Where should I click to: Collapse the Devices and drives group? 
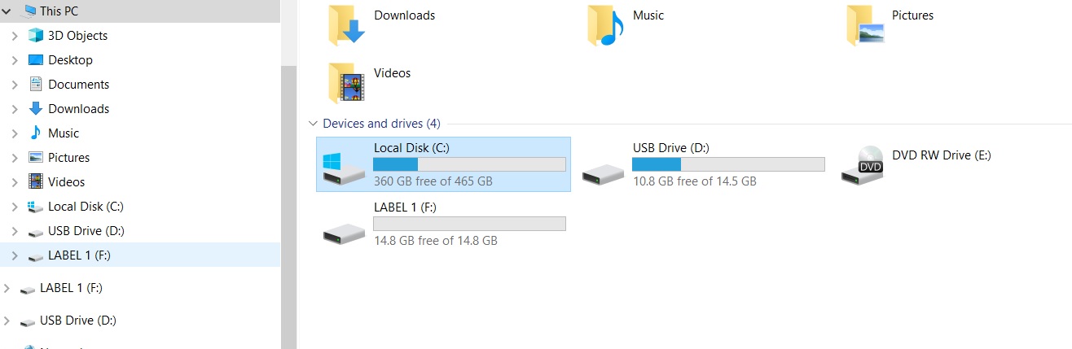point(313,124)
